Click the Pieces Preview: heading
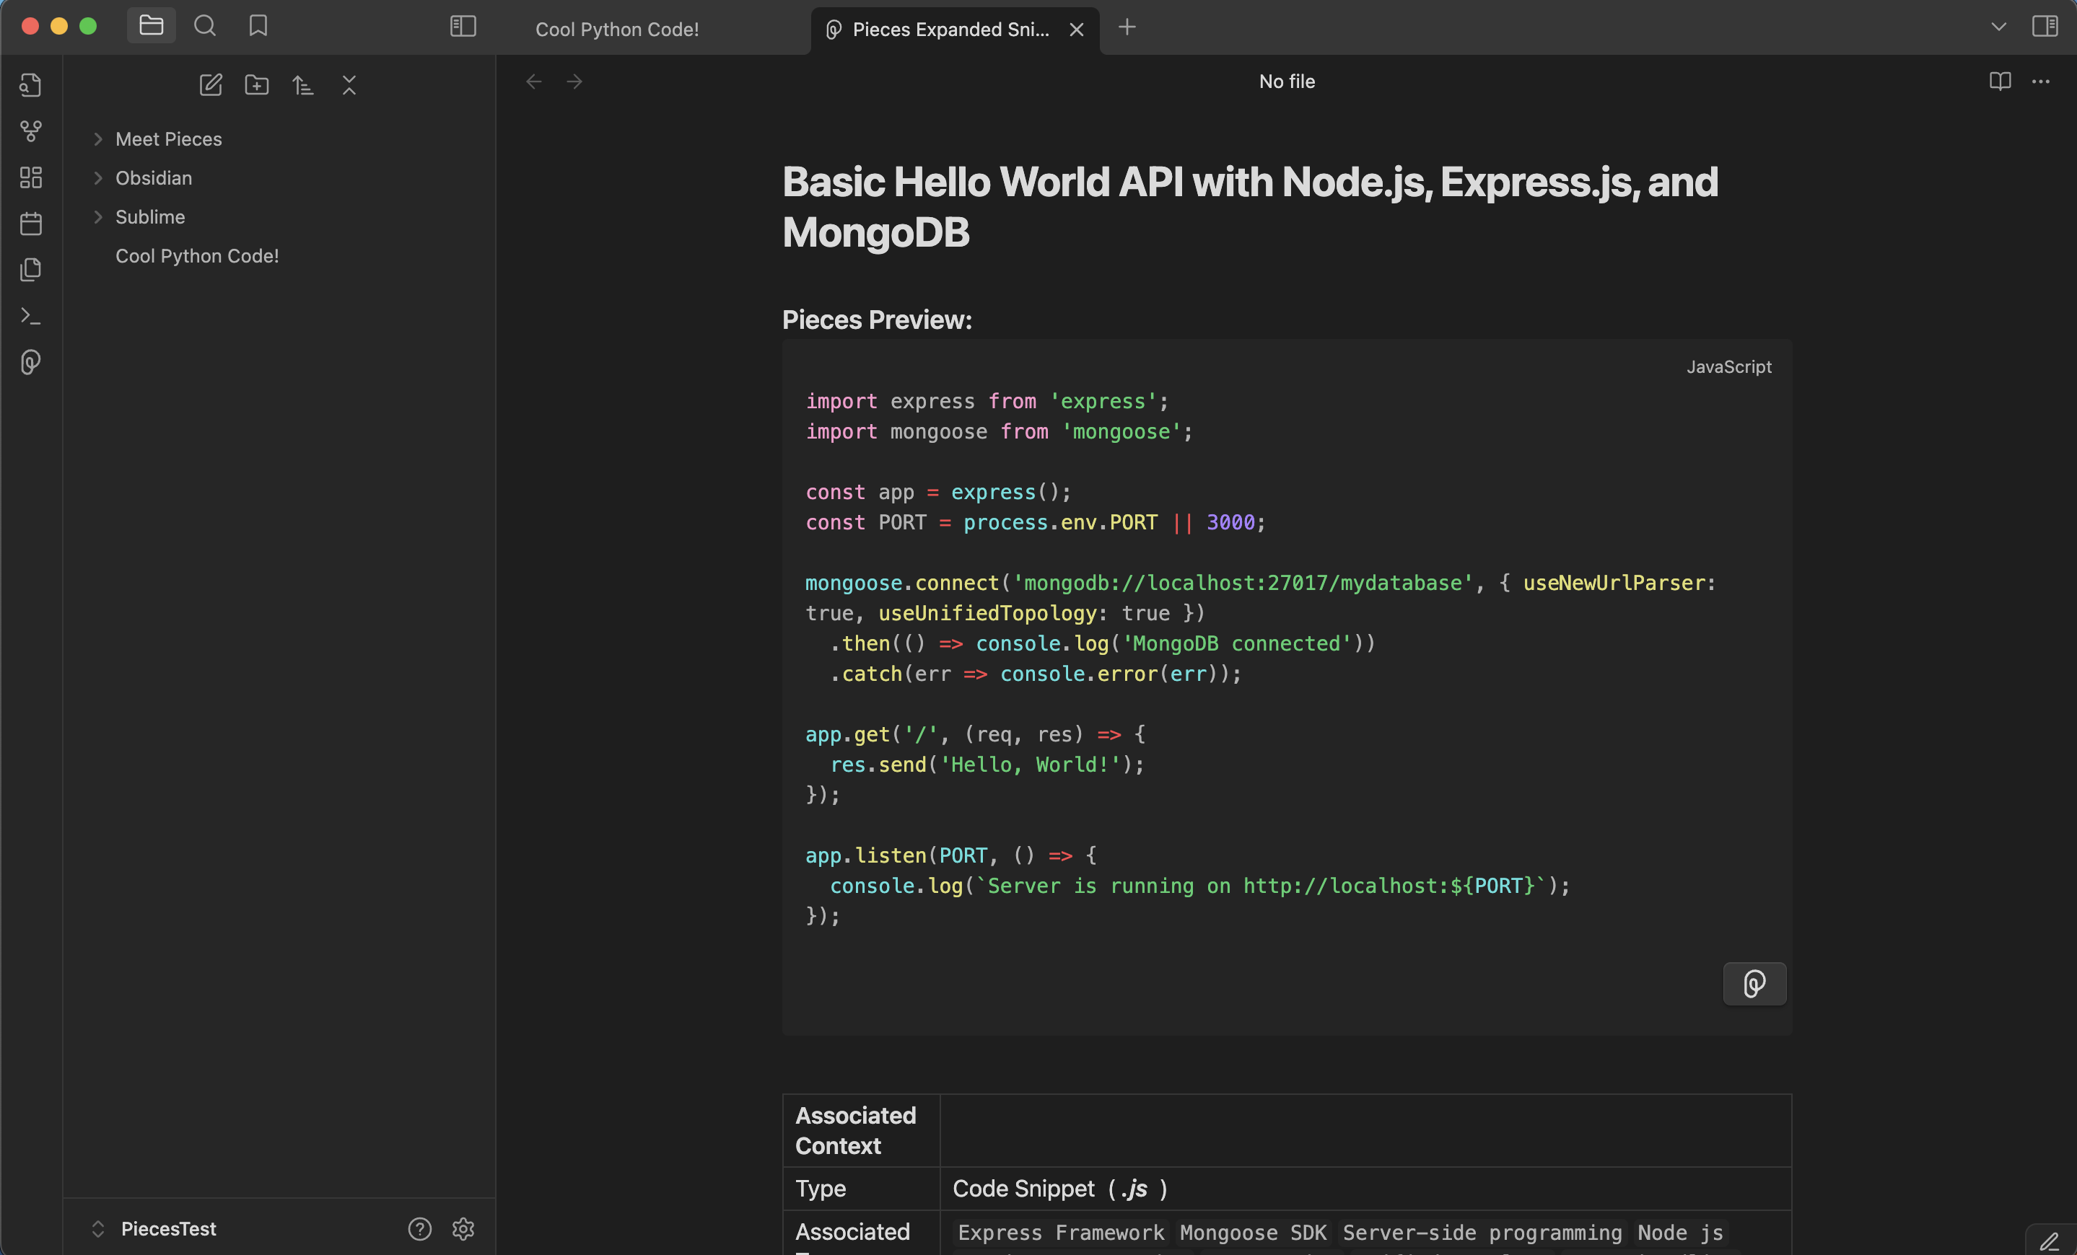The height and width of the screenshot is (1255, 2077). click(x=877, y=320)
